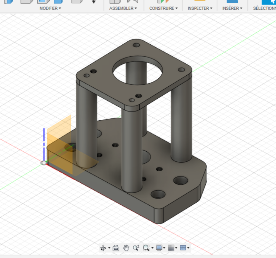
Task: Open the INSÉRER menu
Action: tap(232, 8)
